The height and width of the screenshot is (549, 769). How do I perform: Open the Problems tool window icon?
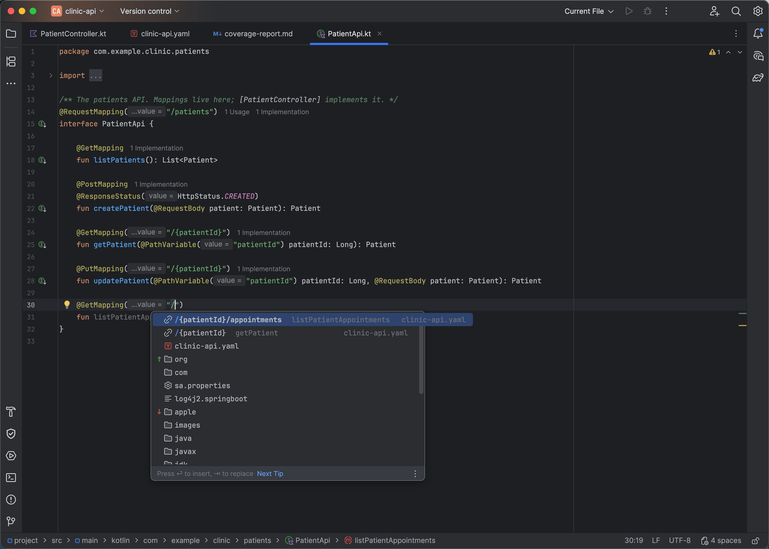point(11,500)
